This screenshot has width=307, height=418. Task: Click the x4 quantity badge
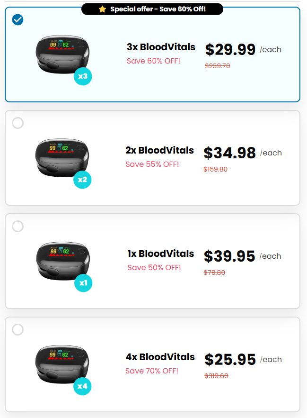(82, 386)
